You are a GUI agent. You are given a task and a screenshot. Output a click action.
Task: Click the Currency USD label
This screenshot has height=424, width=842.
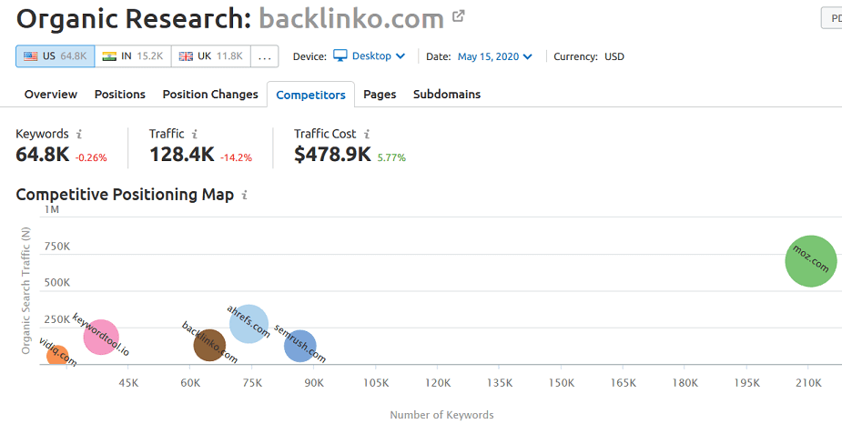point(589,56)
